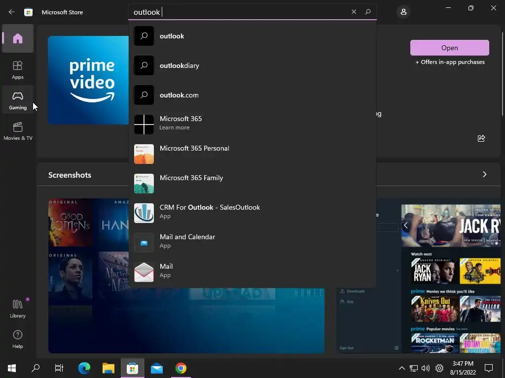The width and height of the screenshot is (505, 378).
Task: Open the settings gear in tray
Action: pyautogui.click(x=439, y=368)
